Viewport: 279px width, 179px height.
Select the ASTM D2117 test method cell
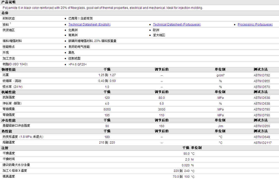pos(263,143)
